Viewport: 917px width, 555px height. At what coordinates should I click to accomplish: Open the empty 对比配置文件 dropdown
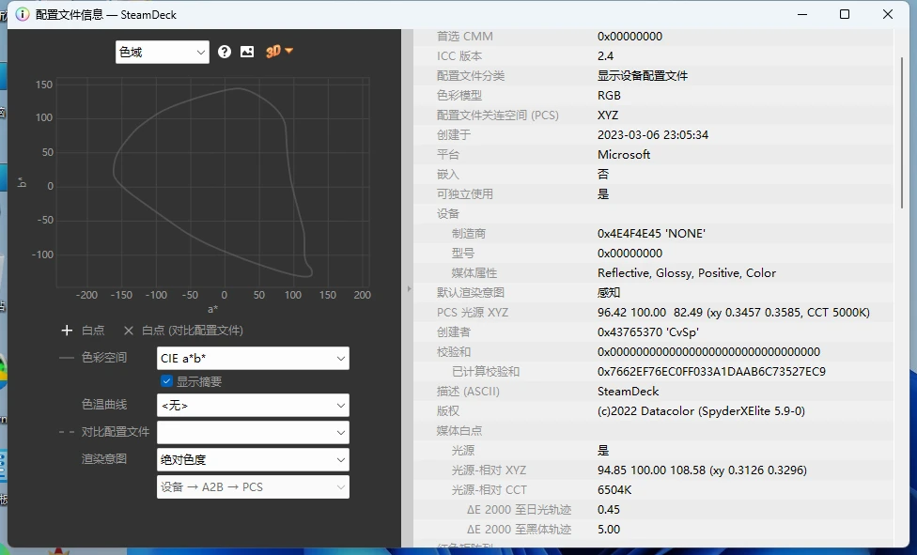pyautogui.click(x=253, y=433)
